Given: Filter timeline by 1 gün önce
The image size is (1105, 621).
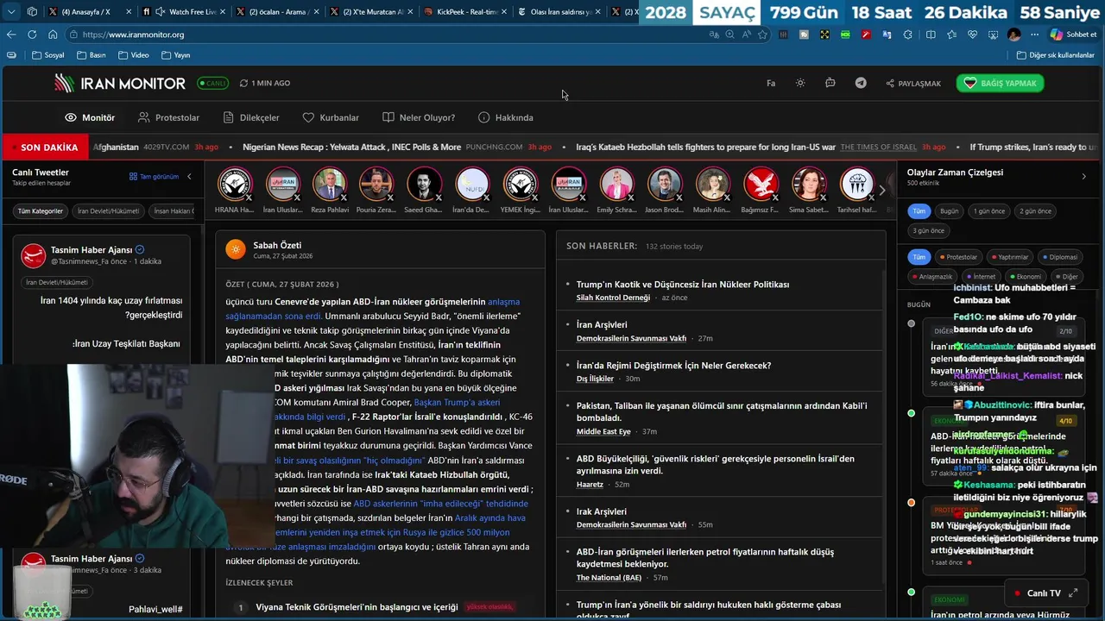Looking at the screenshot, I should coord(988,211).
